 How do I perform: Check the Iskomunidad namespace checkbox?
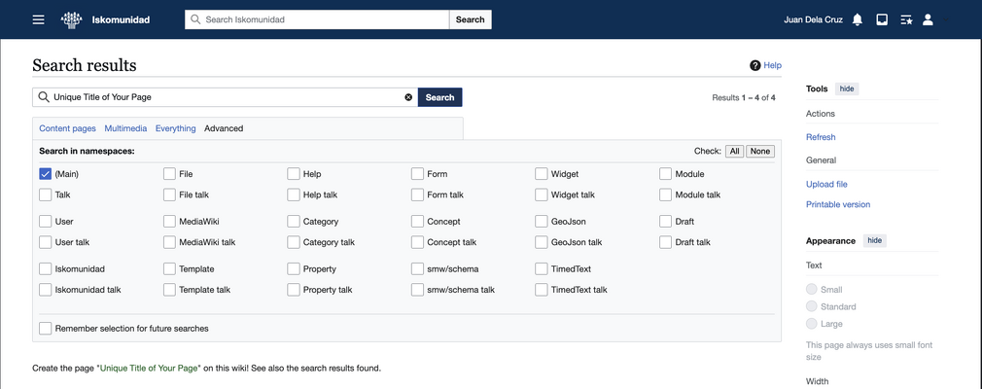tap(45, 268)
